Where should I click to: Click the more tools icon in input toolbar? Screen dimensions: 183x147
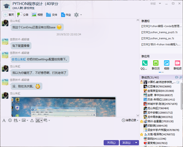(45, 120)
